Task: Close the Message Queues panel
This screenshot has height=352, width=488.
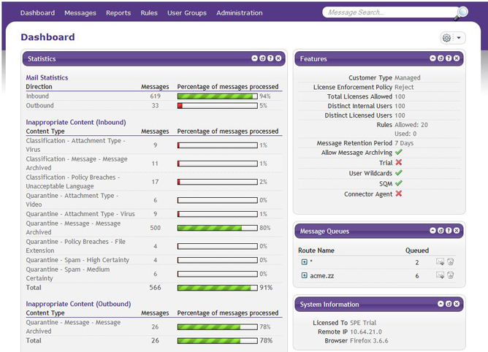Action: 457,231
